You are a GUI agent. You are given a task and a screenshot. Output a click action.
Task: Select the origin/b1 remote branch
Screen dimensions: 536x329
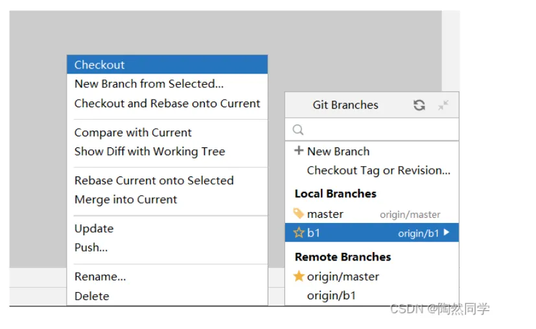click(332, 295)
